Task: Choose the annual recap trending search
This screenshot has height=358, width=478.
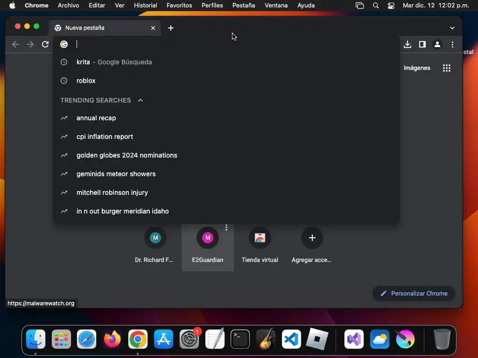Action: coord(226,118)
